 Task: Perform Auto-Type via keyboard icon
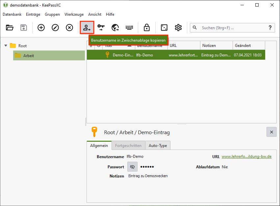[x=129, y=28]
